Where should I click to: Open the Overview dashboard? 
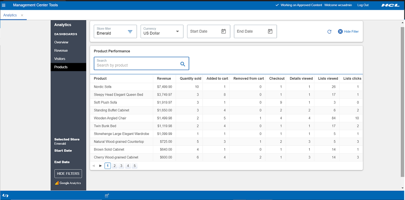point(61,42)
